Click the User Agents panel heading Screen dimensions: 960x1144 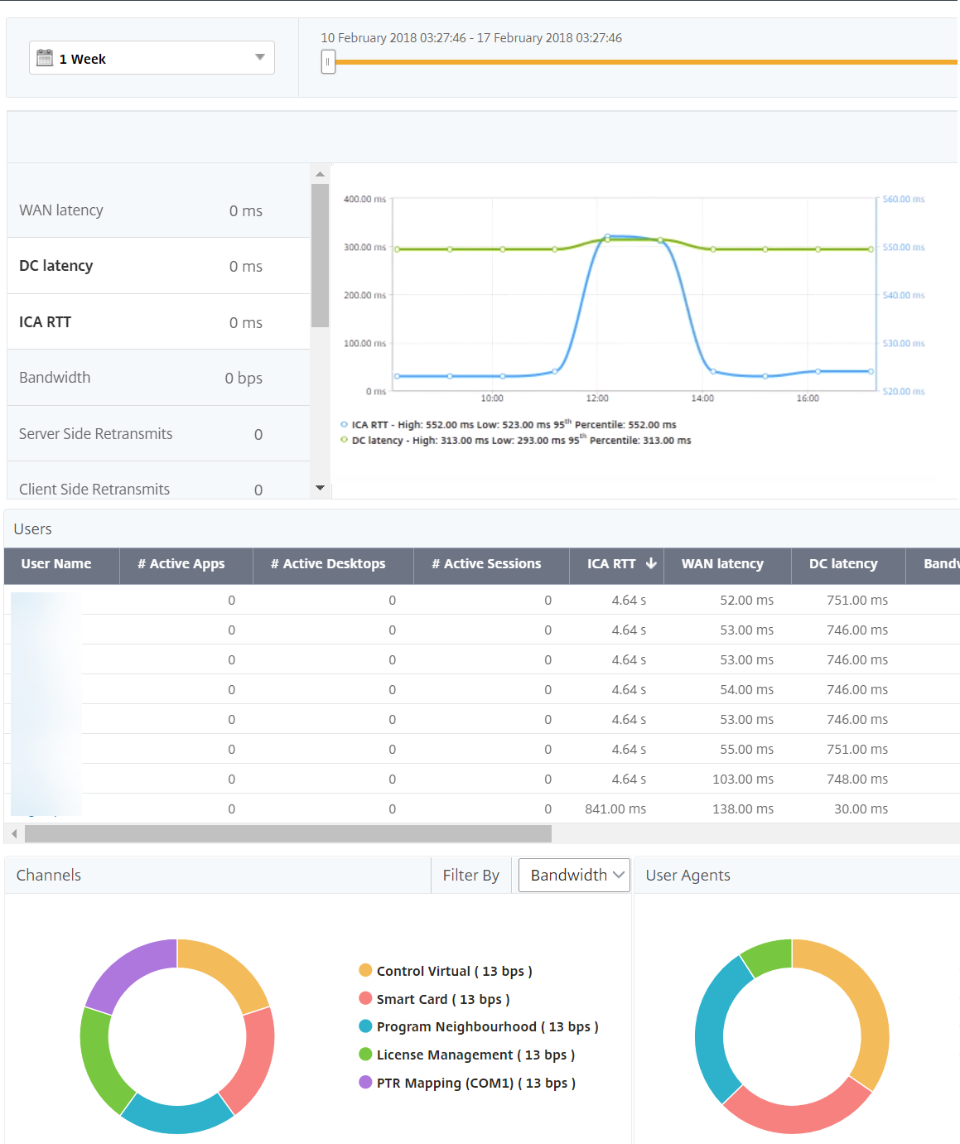coord(687,875)
